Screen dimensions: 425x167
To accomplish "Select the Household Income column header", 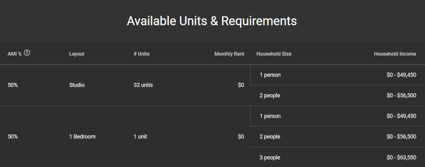I will [x=395, y=54].
